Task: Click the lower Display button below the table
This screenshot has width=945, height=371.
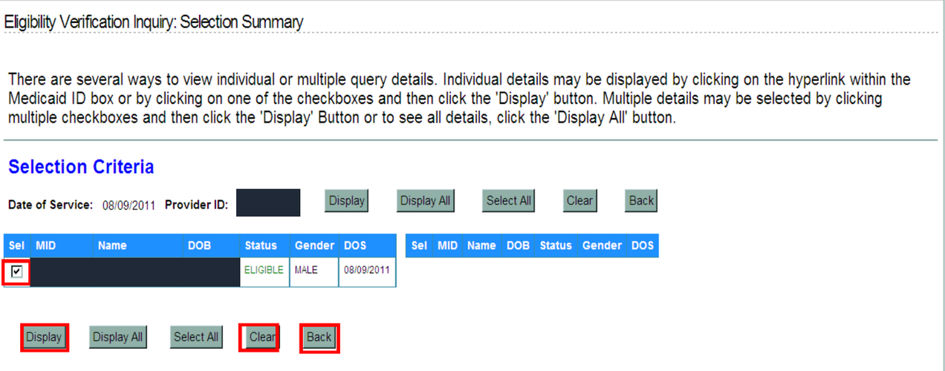Action: (44, 337)
